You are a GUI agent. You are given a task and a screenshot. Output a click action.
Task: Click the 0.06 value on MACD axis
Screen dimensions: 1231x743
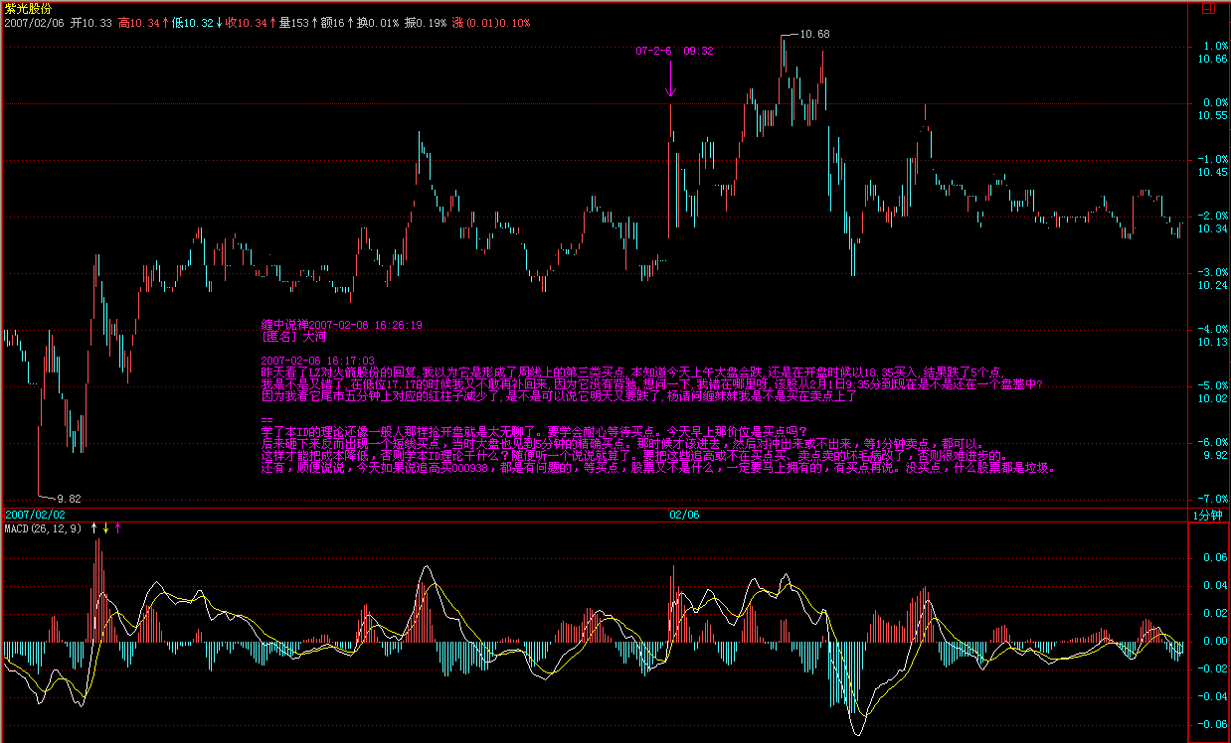tap(1213, 558)
